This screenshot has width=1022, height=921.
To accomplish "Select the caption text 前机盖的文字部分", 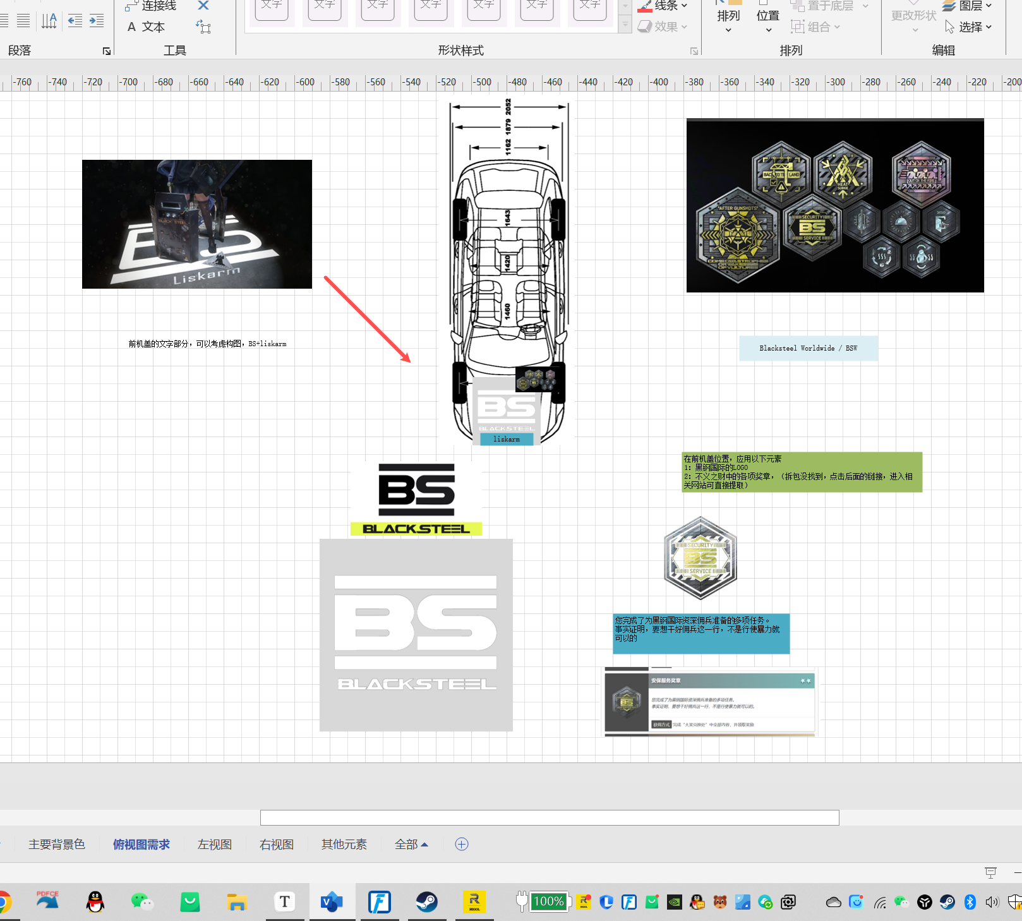I will 207,344.
